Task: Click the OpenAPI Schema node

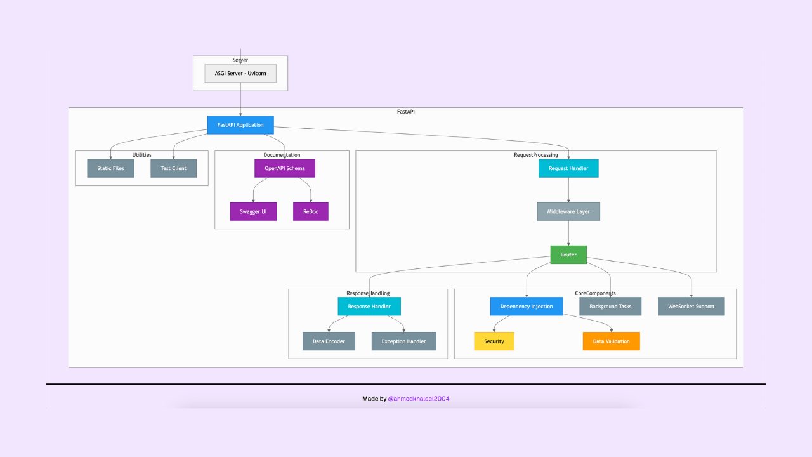Action: pyautogui.click(x=284, y=168)
